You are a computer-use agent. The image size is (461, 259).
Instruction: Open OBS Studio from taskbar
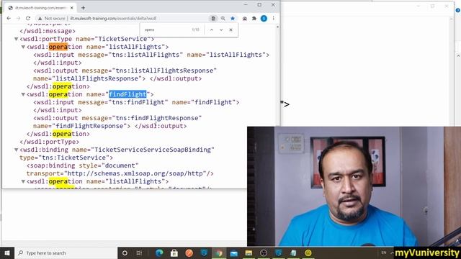coord(264,253)
